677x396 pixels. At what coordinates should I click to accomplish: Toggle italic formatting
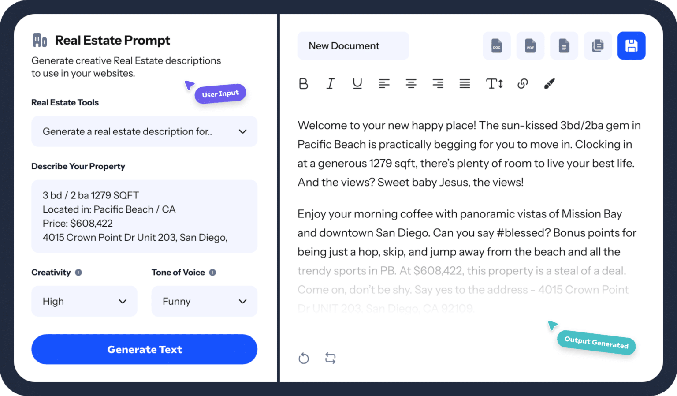330,83
